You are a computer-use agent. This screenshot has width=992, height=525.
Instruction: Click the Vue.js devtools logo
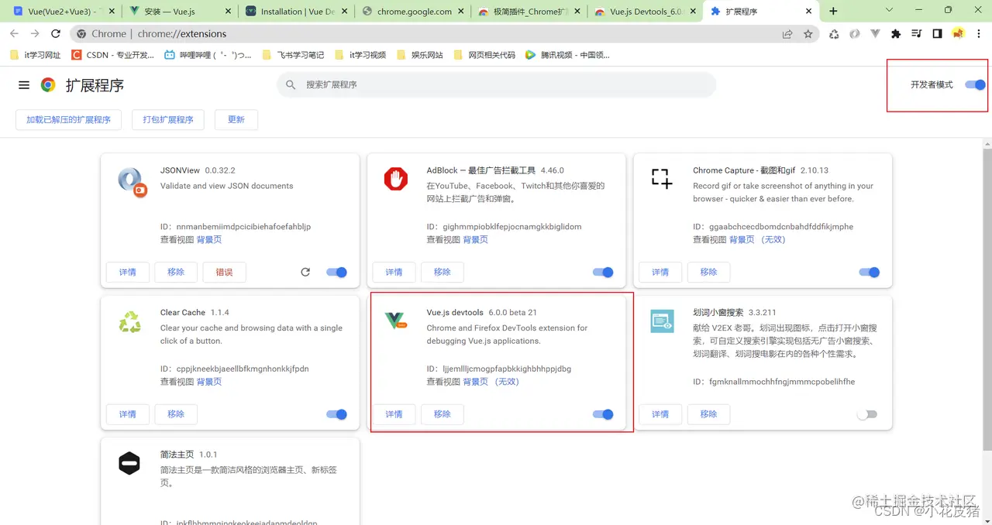click(x=396, y=321)
